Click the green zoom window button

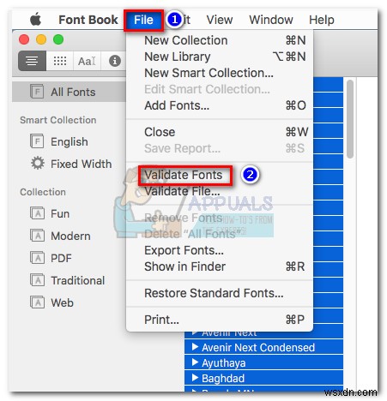58,39
